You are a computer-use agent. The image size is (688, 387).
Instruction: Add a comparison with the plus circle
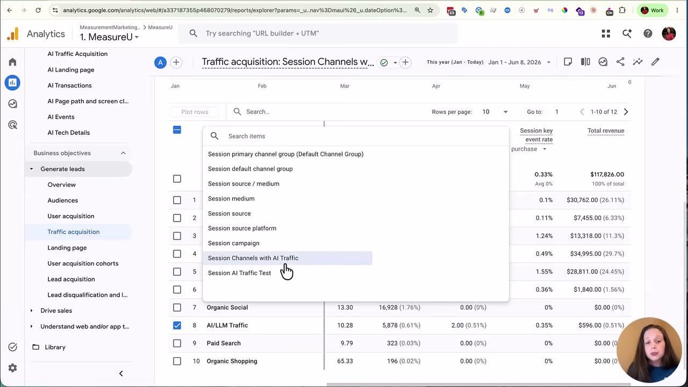click(x=176, y=62)
